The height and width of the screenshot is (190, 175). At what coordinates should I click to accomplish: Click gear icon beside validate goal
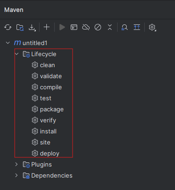(x=35, y=76)
